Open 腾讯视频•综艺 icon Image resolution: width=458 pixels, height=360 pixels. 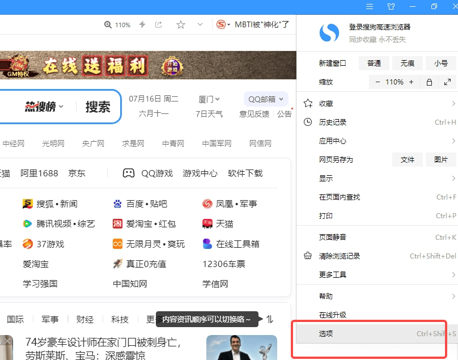point(27,224)
